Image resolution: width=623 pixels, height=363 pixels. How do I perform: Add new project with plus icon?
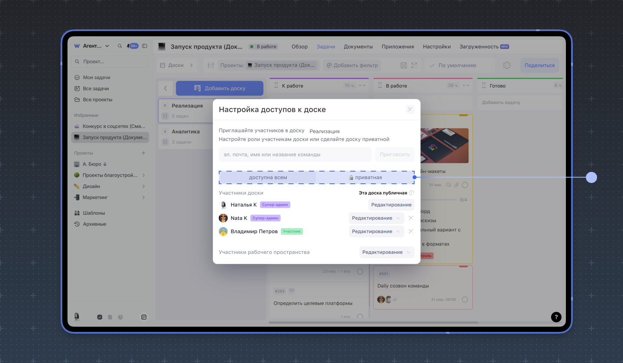point(144,153)
